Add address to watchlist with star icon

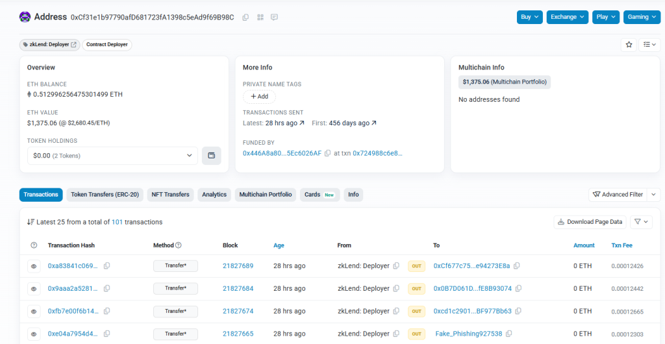[629, 45]
